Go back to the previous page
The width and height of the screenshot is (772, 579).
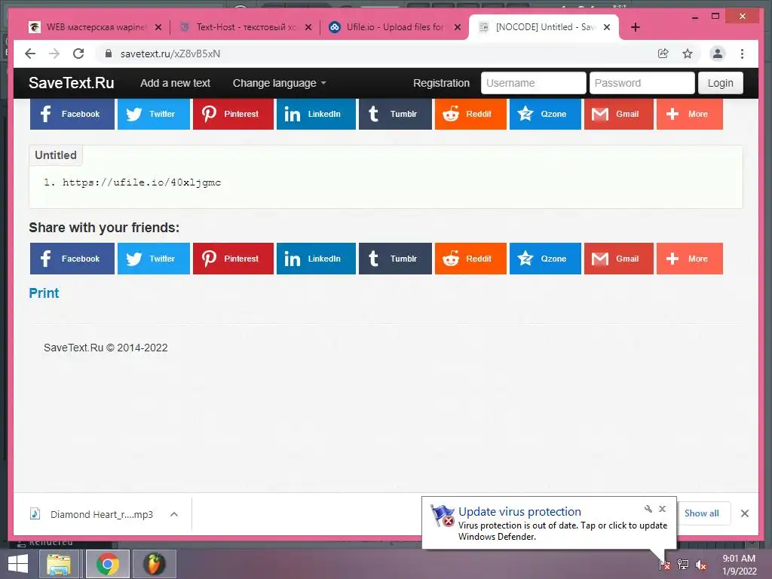(30, 54)
